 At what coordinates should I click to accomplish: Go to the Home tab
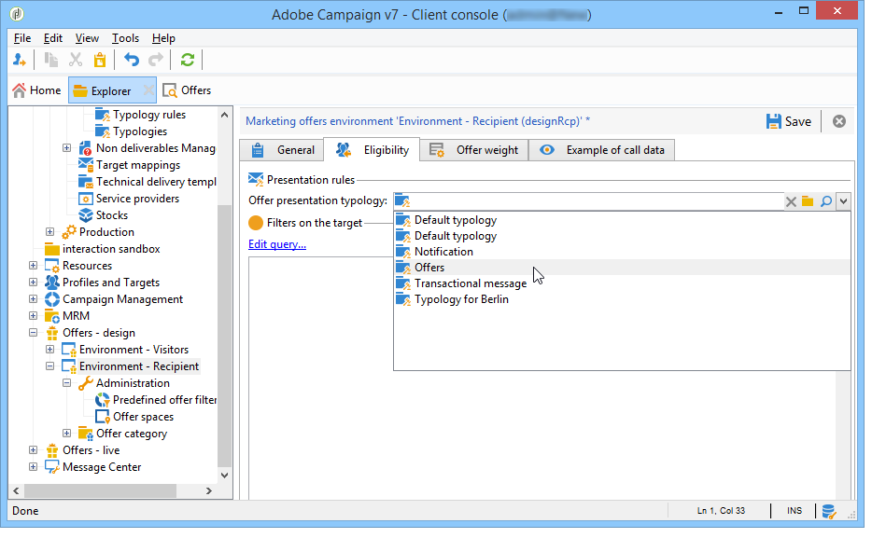37,90
